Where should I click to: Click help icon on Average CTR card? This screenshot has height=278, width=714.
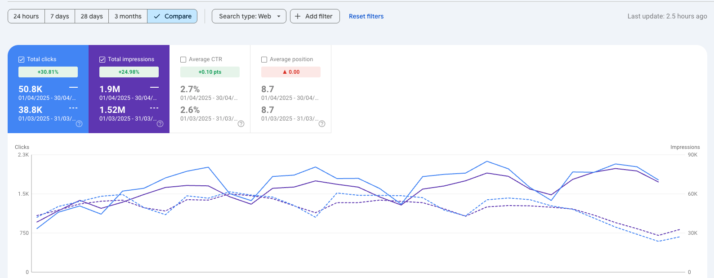tap(241, 124)
